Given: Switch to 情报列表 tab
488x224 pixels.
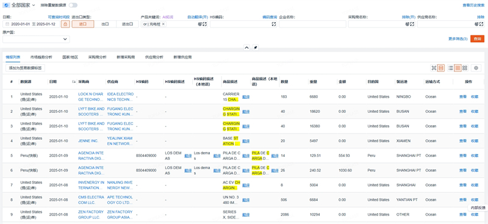Looking at the screenshot, I should click(x=13, y=57).
